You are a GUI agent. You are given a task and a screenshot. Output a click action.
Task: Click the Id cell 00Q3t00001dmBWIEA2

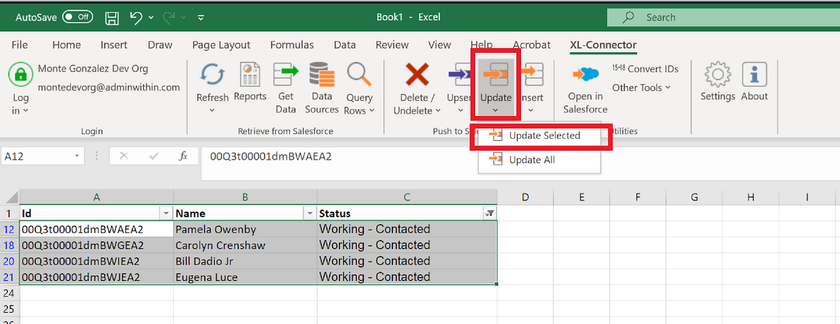coord(96,261)
